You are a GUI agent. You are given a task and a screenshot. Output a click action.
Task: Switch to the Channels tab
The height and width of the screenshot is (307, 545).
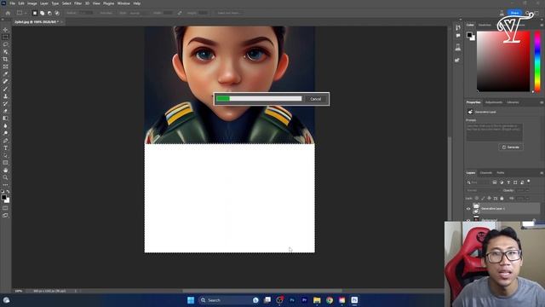coord(486,172)
